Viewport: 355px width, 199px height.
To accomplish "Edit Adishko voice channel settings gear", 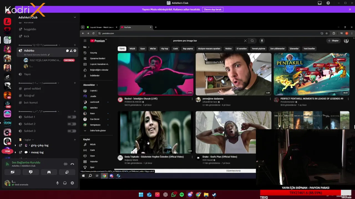I will pos(75,51).
